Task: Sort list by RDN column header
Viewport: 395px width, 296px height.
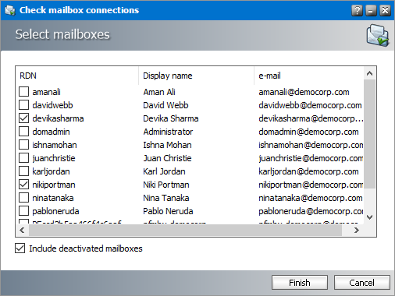Action: (x=77, y=76)
